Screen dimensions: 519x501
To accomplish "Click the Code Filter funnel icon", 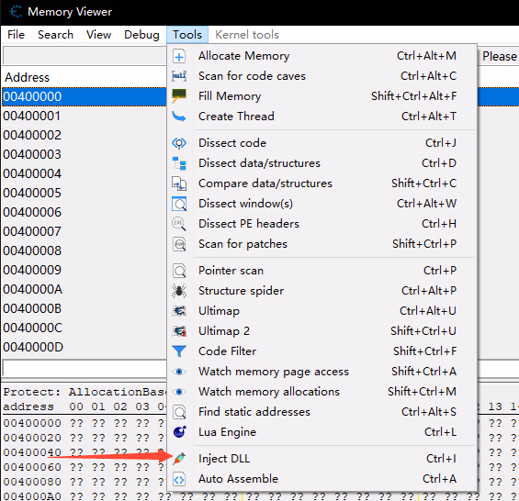I will [x=179, y=351].
